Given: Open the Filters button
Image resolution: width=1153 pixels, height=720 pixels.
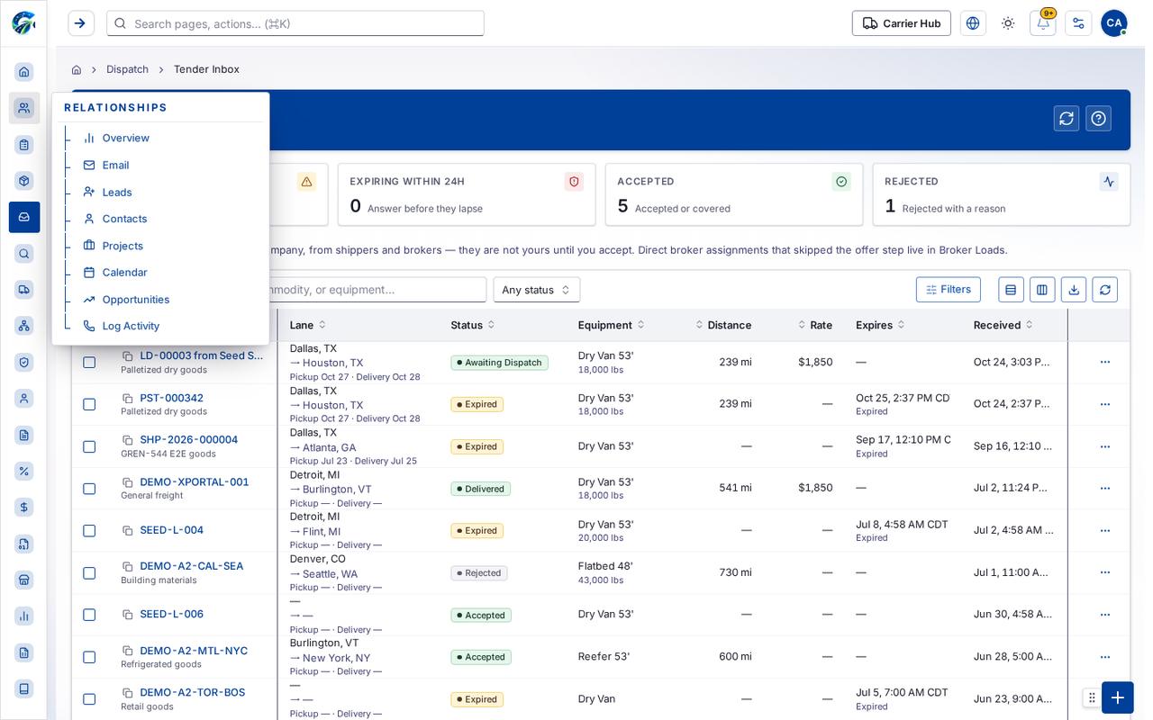Looking at the screenshot, I should 948,290.
